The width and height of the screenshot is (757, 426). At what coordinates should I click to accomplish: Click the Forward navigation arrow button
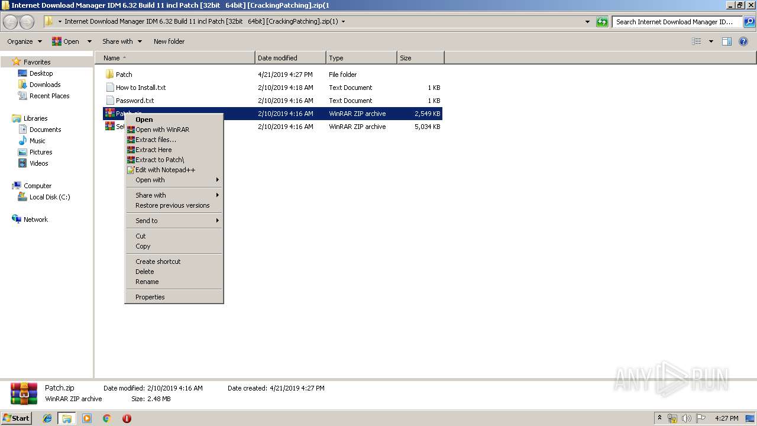[27, 22]
